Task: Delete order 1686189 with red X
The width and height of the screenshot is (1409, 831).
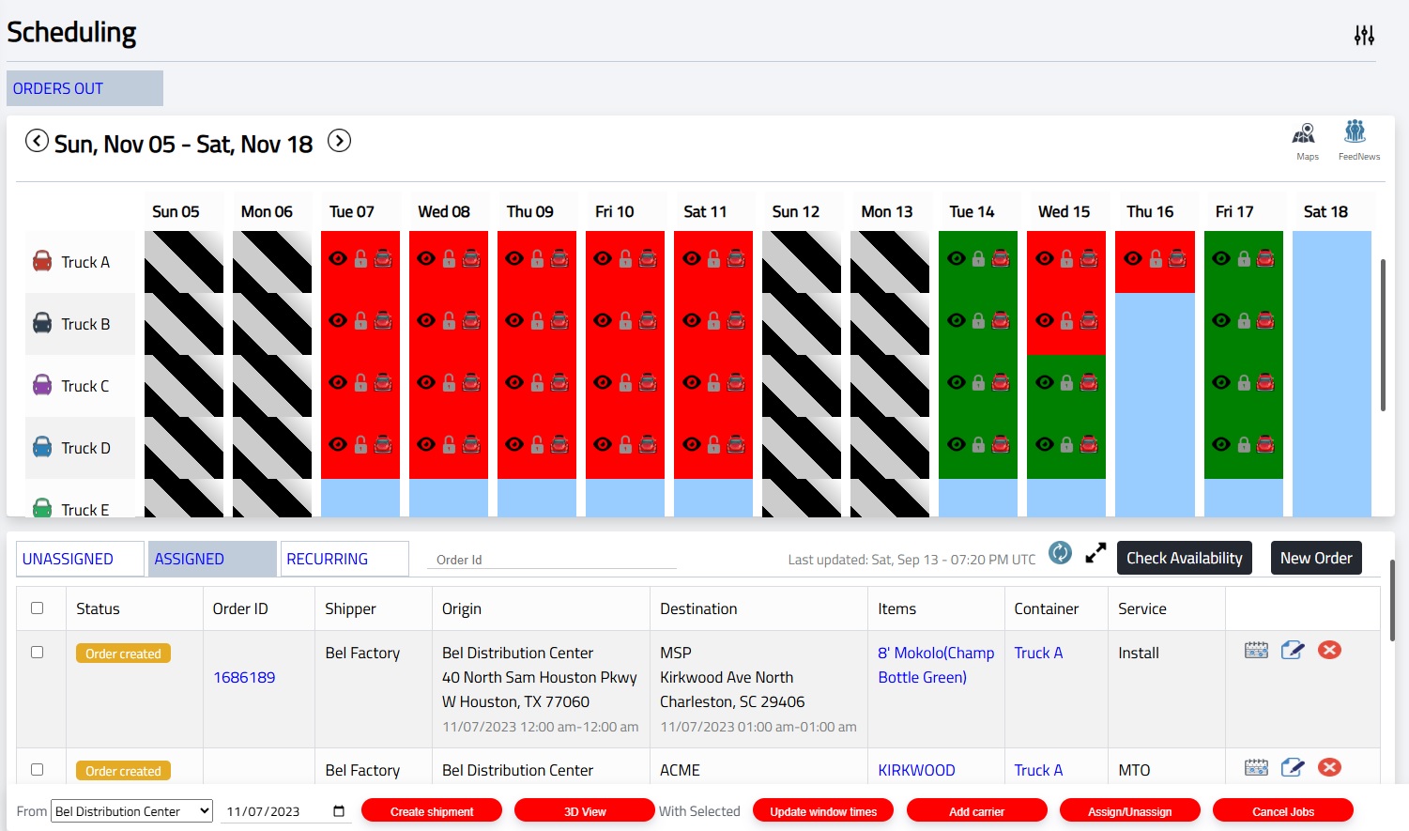Action: pyautogui.click(x=1329, y=650)
